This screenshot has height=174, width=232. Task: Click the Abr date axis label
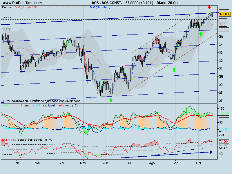tap(62, 163)
